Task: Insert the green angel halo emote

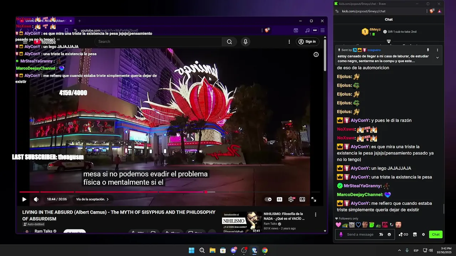Action: pos(372,225)
